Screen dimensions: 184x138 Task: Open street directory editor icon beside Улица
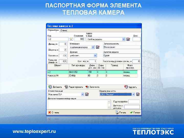[x=128, y=39]
